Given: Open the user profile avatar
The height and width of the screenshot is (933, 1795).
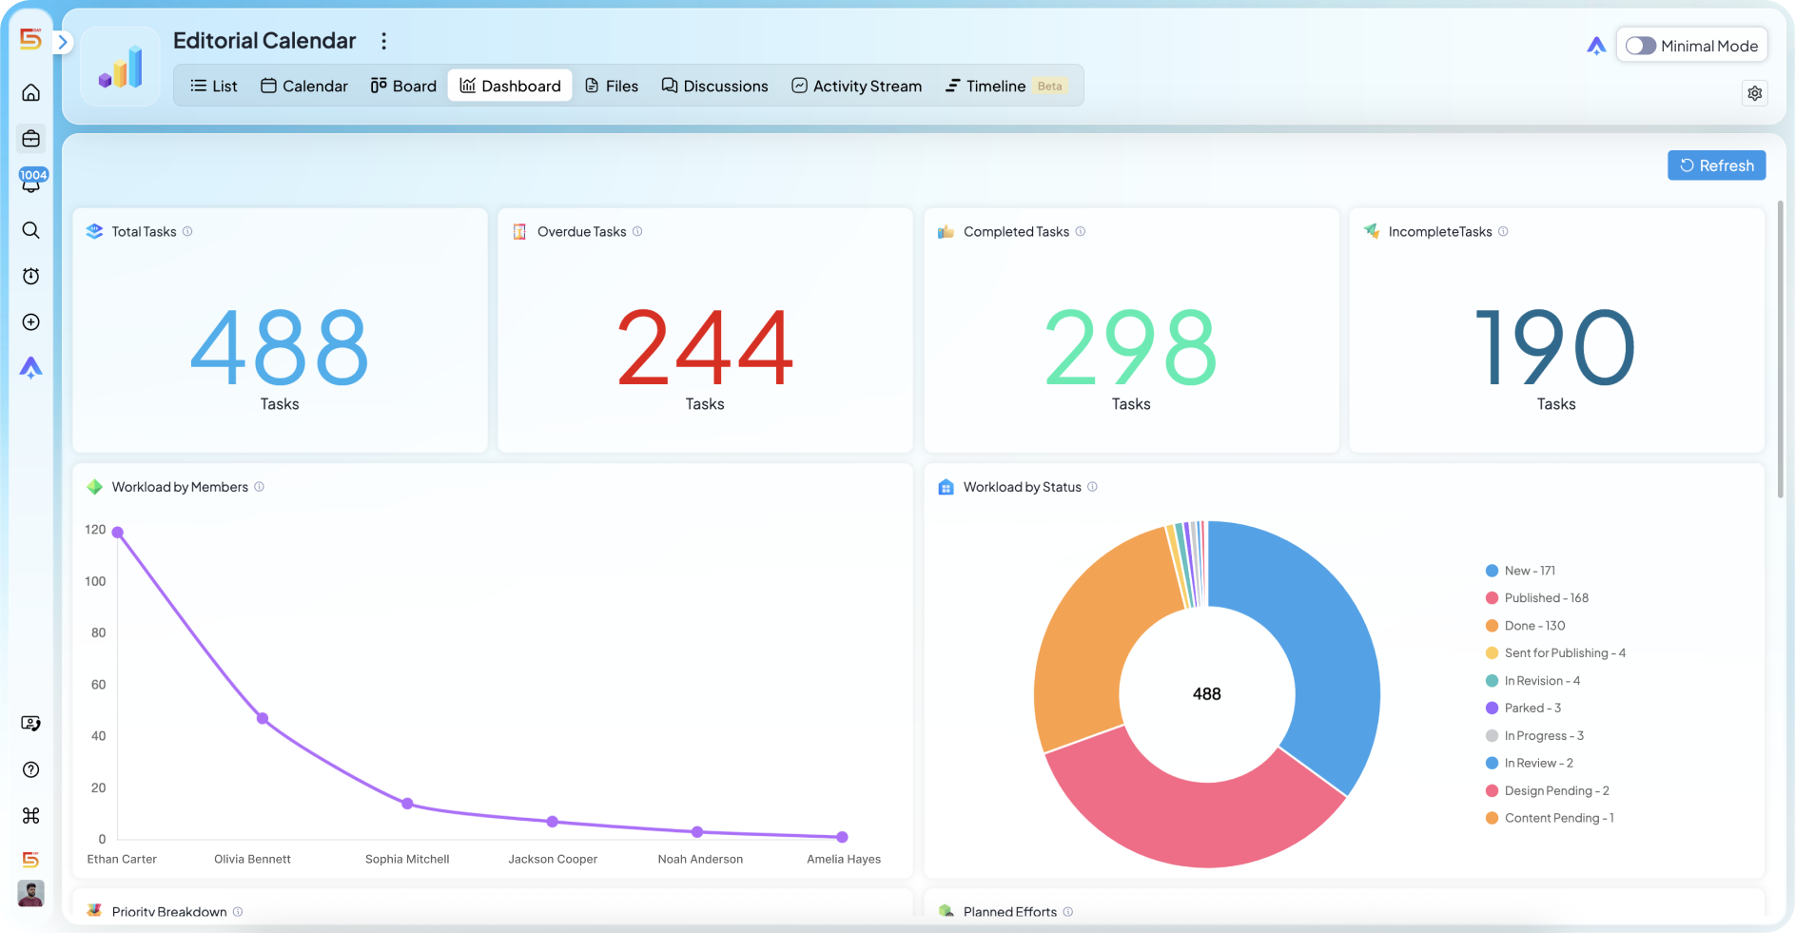Looking at the screenshot, I should click(x=31, y=894).
